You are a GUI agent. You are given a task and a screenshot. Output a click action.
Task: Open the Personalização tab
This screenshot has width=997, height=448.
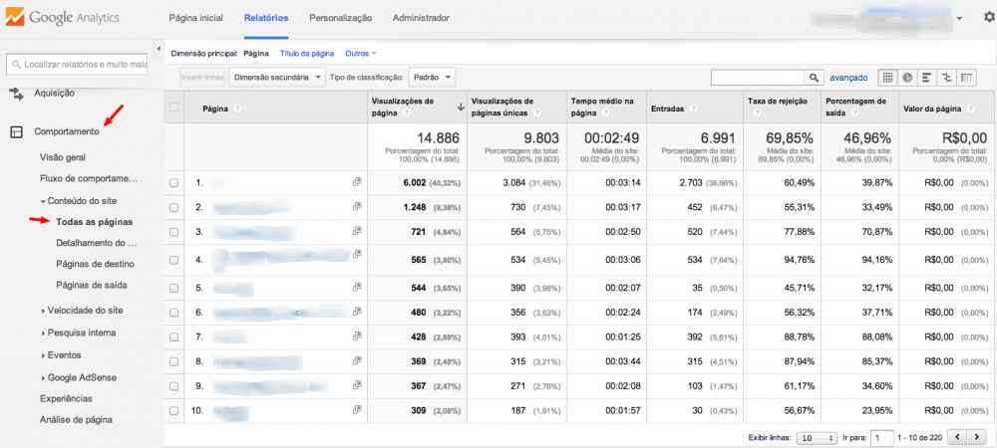click(340, 18)
